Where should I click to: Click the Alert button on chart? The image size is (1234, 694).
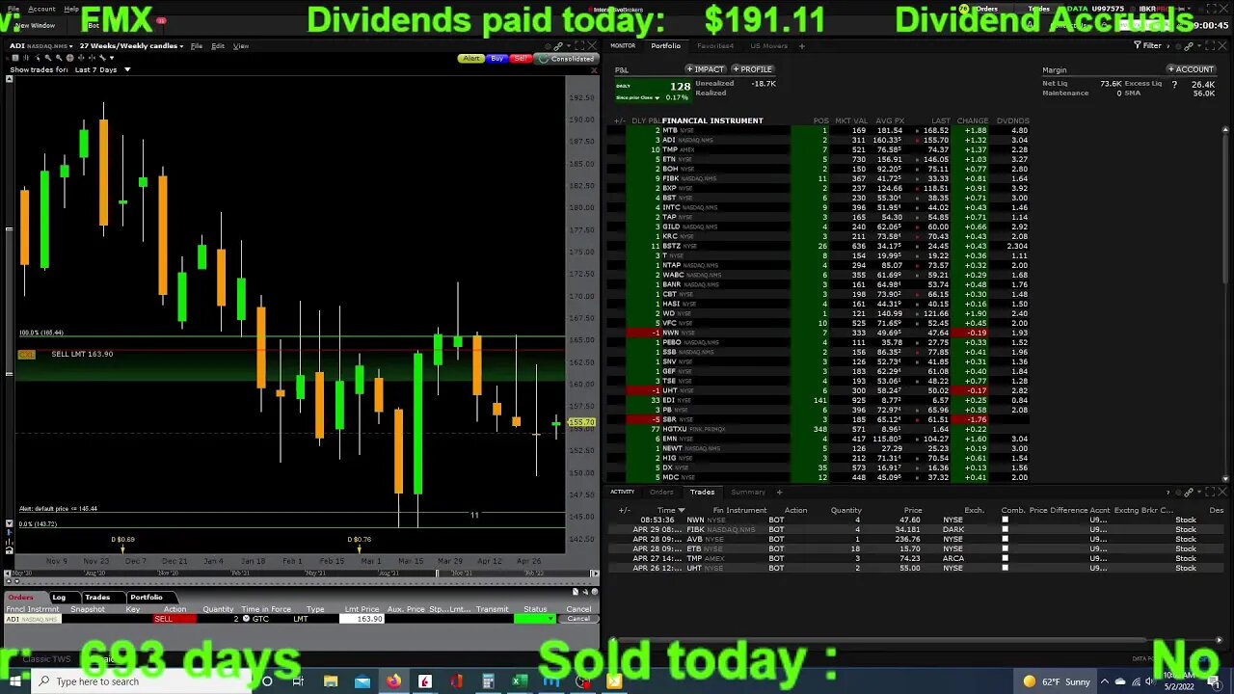click(x=470, y=59)
